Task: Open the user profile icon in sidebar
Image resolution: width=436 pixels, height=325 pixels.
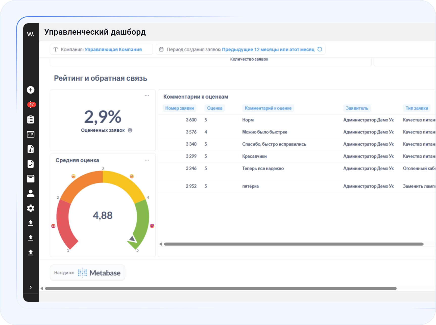Action: pyautogui.click(x=31, y=194)
